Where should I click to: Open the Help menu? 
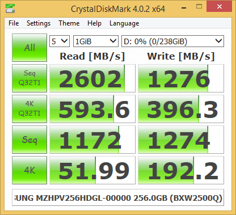(x=94, y=23)
